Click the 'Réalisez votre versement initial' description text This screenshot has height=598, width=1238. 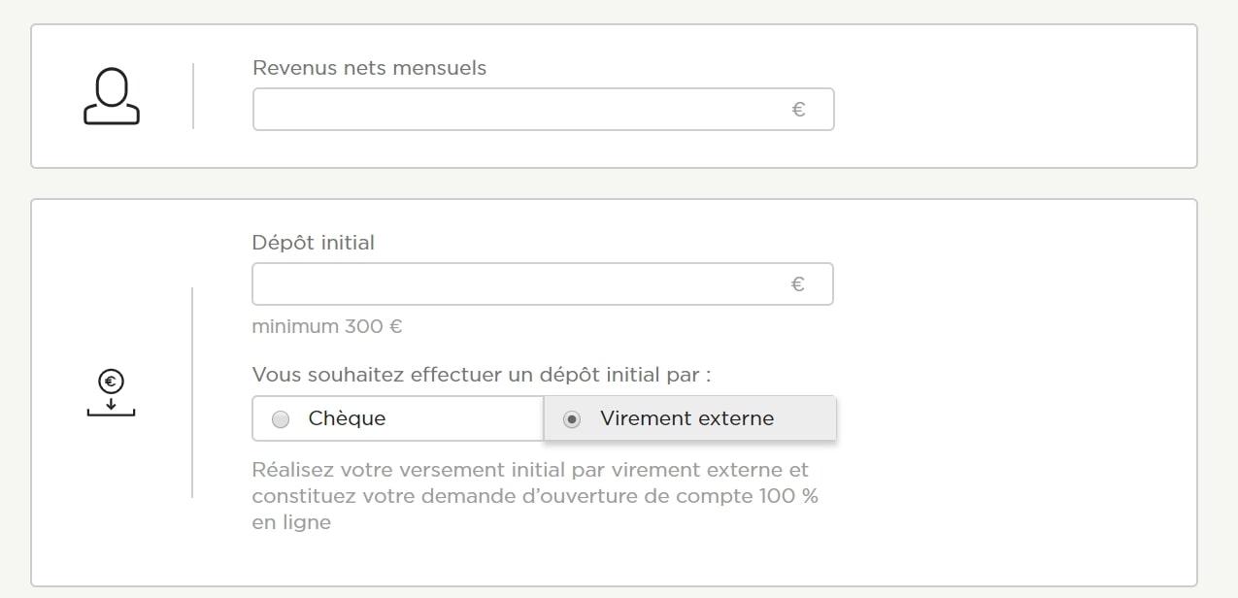pos(535,496)
